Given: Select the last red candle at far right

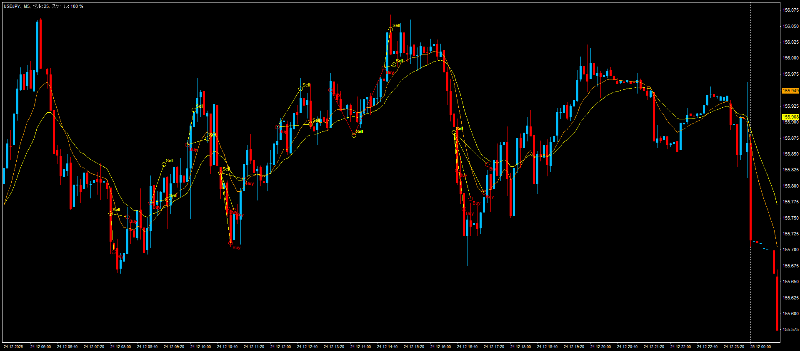Looking at the screenshot, I should (777, 304).
